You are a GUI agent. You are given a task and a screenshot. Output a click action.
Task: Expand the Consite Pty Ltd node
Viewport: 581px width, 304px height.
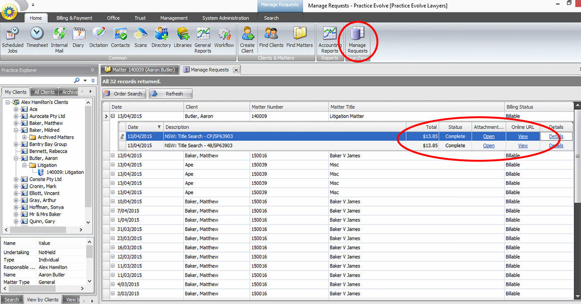click(15, 179)
